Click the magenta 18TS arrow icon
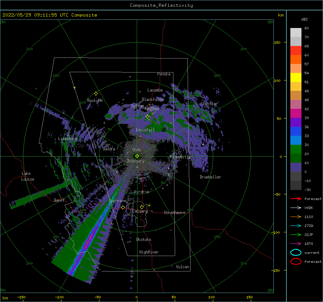Image resolution: width=323 pixels, height=302 pixels. tap(296, 244)
